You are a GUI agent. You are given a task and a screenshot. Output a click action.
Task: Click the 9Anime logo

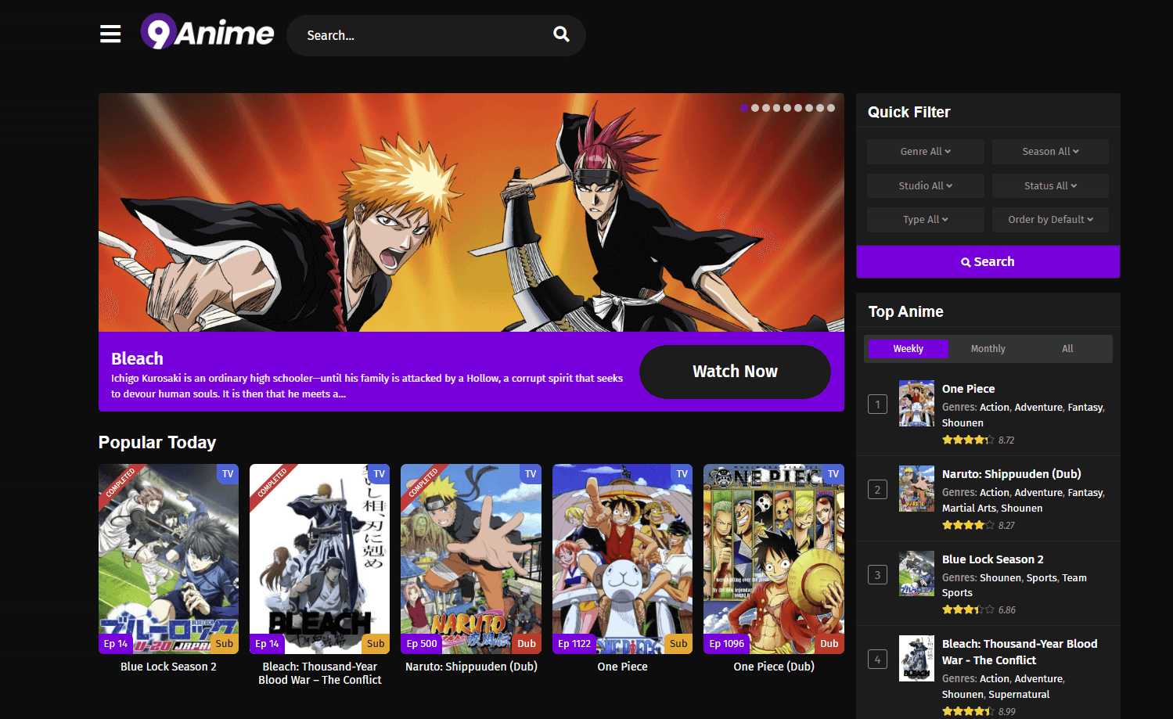(x=207, y=33)
